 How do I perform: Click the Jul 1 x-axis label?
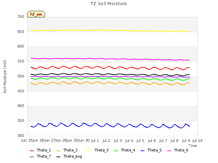[x=95, y=141]
